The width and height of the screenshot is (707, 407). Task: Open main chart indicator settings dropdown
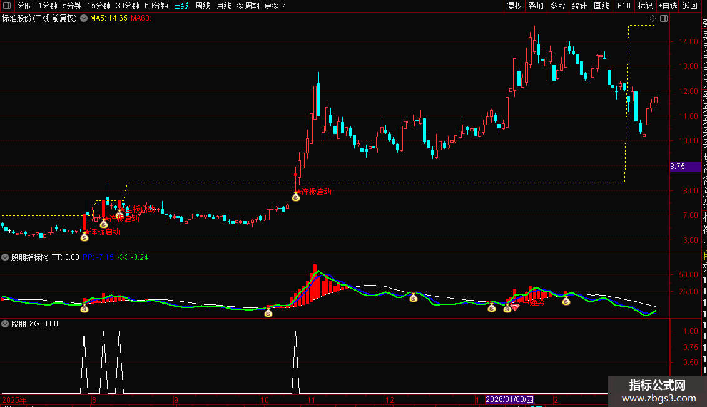tap(84, 19)
